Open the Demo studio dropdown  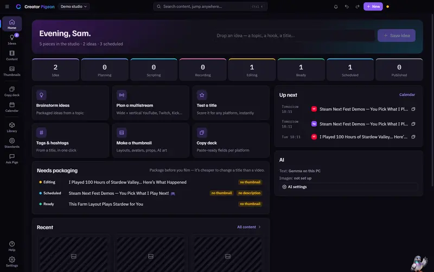(74, 7)
